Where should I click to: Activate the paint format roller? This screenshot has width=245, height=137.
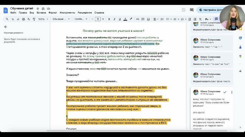coord(34,19)
